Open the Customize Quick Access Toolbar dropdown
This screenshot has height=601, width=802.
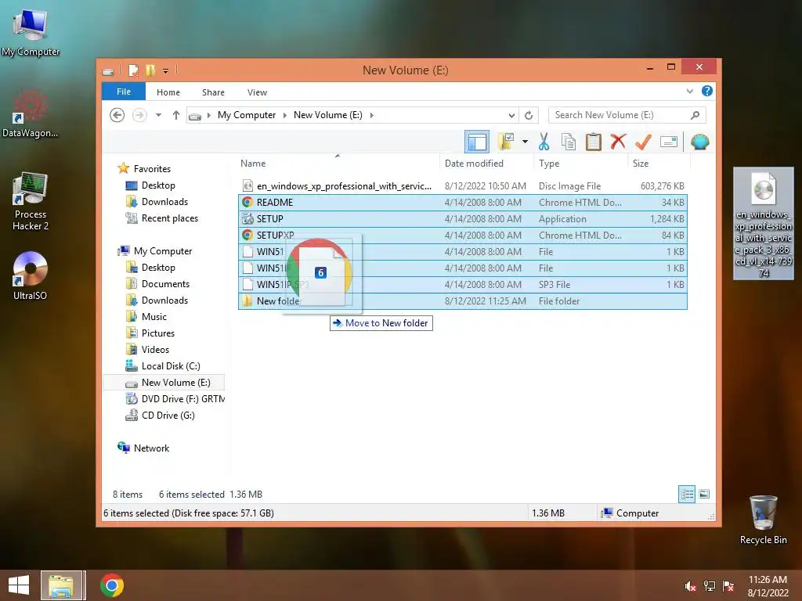pyautogui.click(x=166, y=70)
